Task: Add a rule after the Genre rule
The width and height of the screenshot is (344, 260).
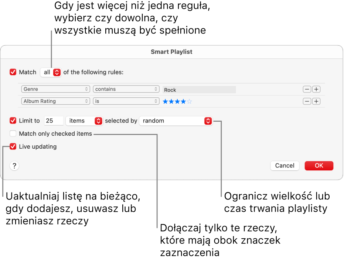Action: click(x=316, y=89)
